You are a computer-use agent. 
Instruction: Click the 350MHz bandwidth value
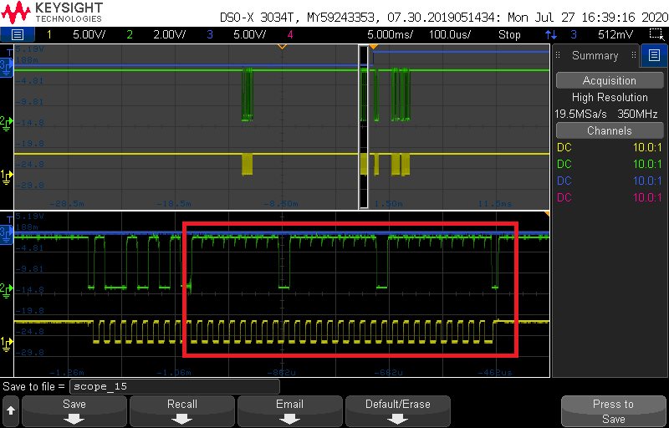pyautogui.click(x=638, y=114)
